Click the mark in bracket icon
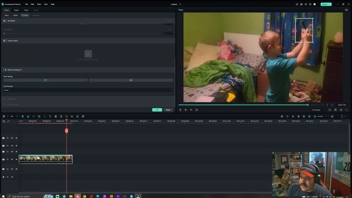The width and height of the screenshot is (352, 198). (327, 105)
